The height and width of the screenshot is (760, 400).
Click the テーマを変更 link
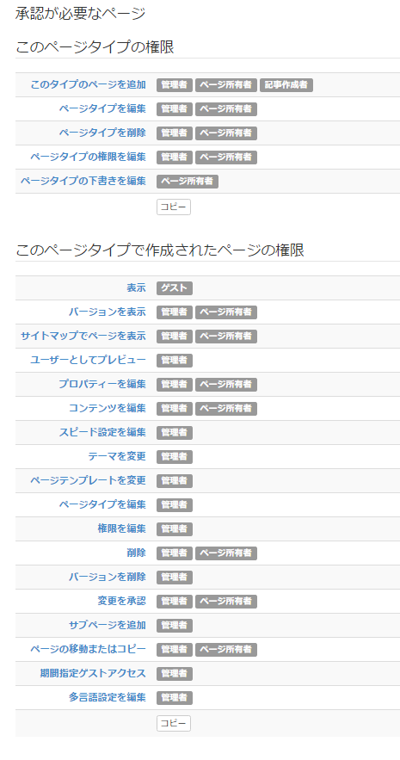point(117,456)
